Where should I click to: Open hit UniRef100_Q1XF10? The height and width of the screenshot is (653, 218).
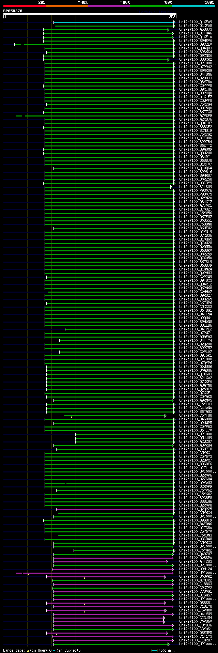click(196, 37)
